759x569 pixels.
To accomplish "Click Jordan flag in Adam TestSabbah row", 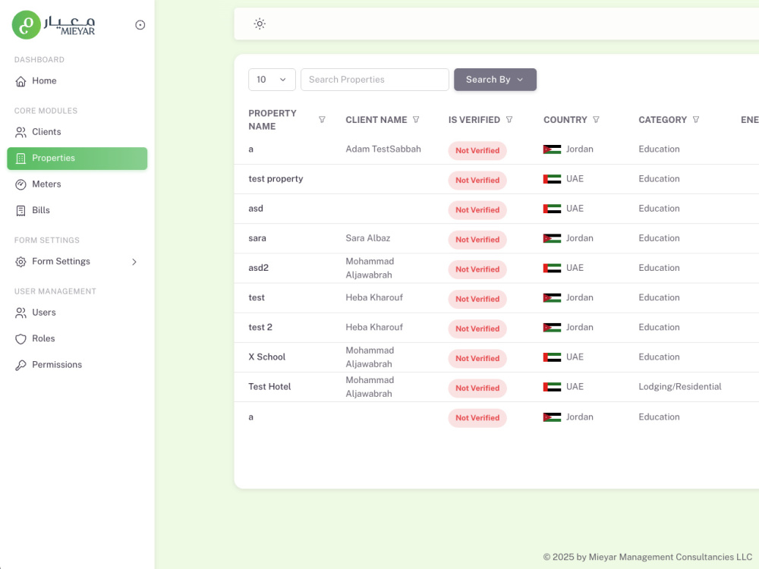I will (x=552, y=149).
